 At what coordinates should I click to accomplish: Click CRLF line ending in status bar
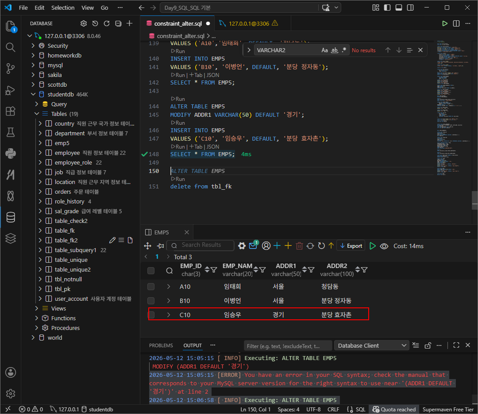click(x=333, y=409)
